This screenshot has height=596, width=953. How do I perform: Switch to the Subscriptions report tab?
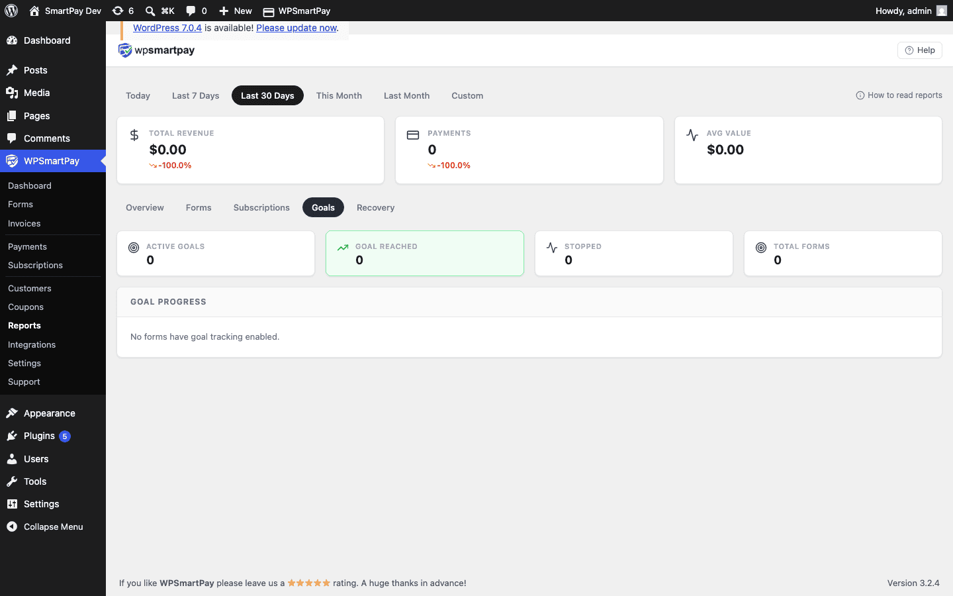pyautogui.click(x=261, y=207)
